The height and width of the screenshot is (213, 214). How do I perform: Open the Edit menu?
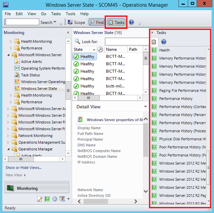(19, 14)
